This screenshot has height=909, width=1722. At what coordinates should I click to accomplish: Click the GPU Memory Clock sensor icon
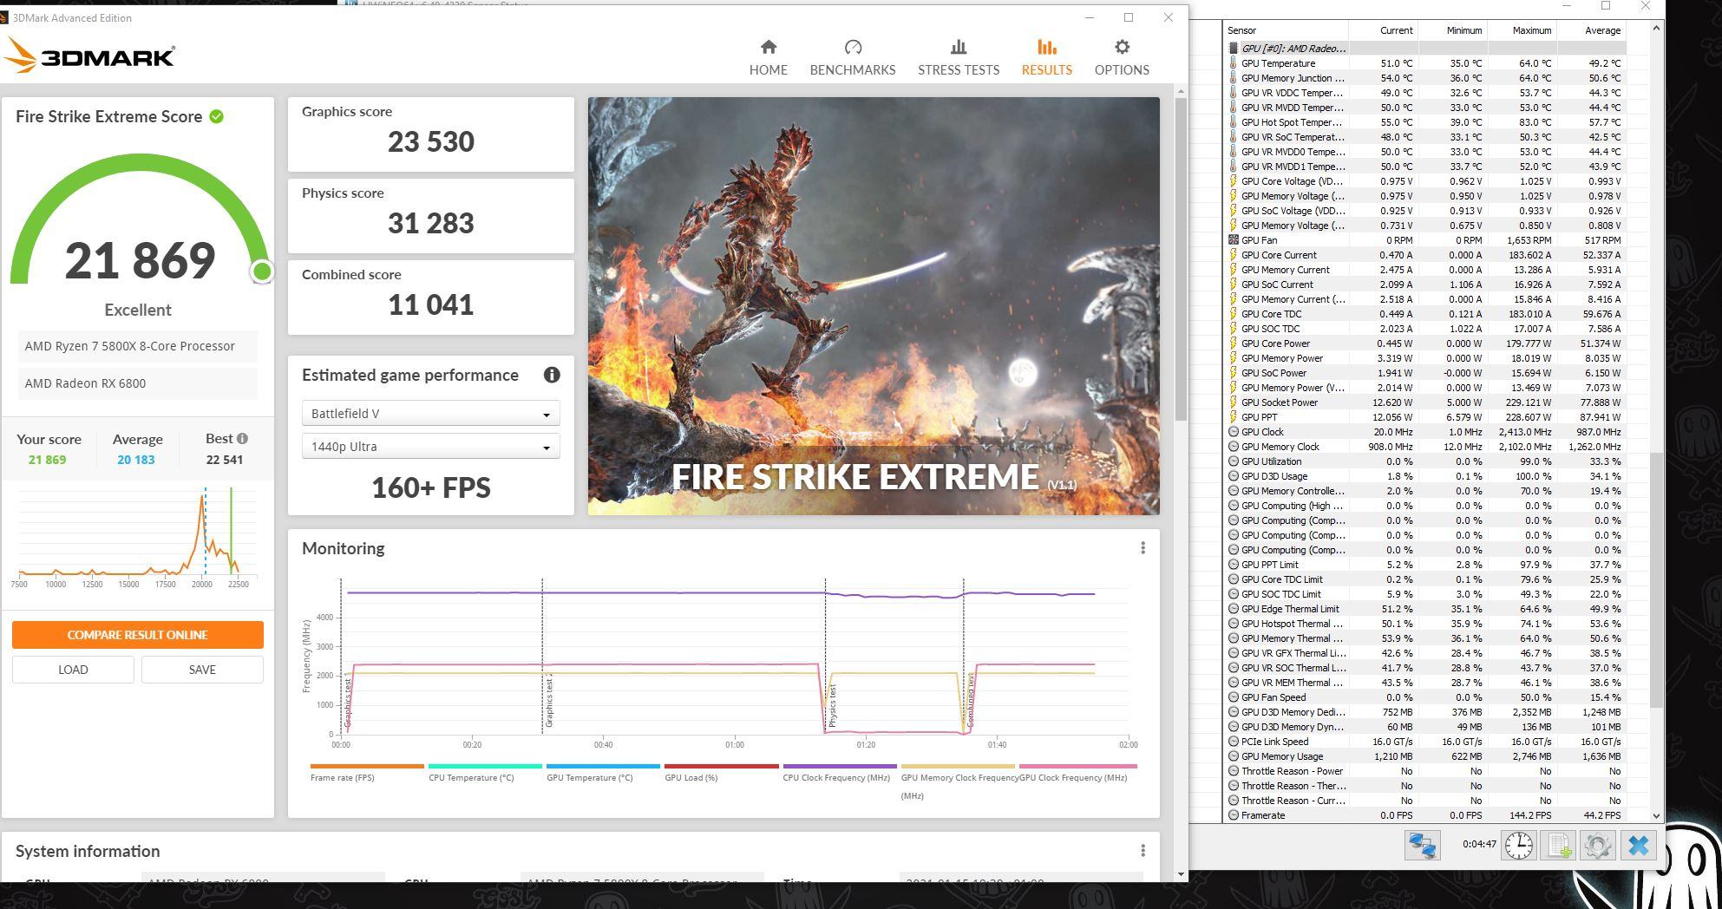click(x=1233, y=447)
